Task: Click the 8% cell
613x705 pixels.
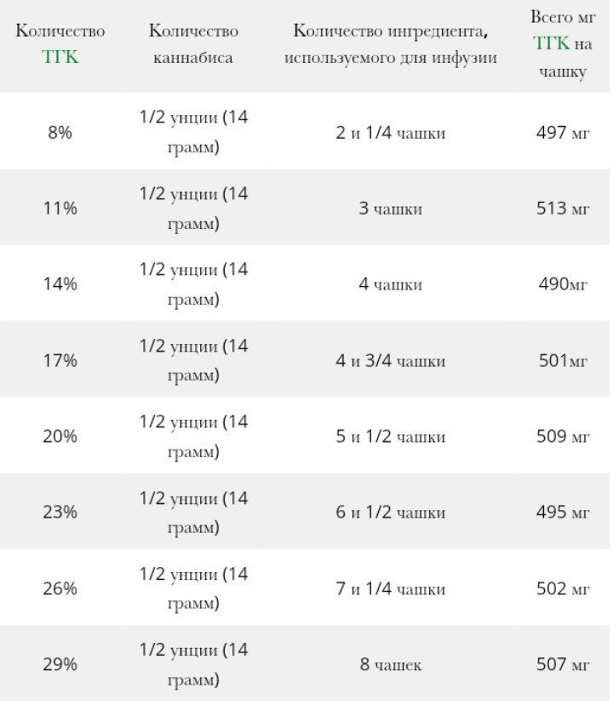Action: click(x=60, y=133)
